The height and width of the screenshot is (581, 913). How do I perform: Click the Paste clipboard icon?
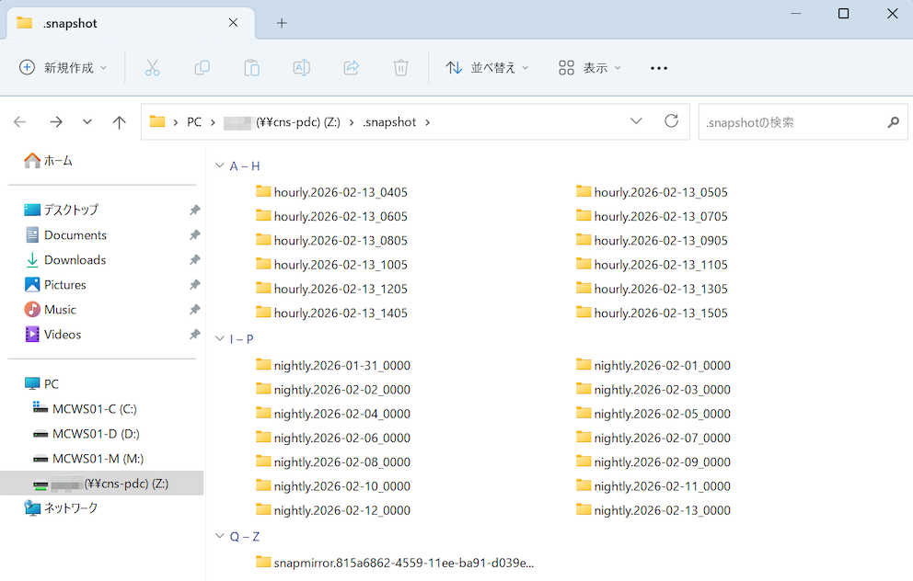click(251, 68)
